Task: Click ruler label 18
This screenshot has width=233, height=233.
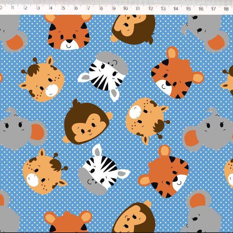Action: tap(226, 9)
